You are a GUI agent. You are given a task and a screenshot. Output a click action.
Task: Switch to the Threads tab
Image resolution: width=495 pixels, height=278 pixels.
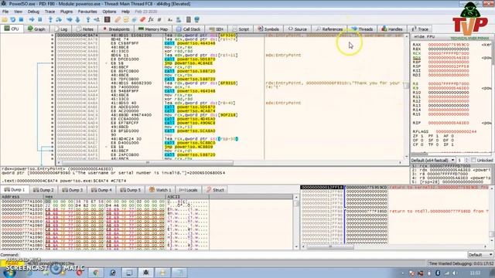[x=362, y=29]
